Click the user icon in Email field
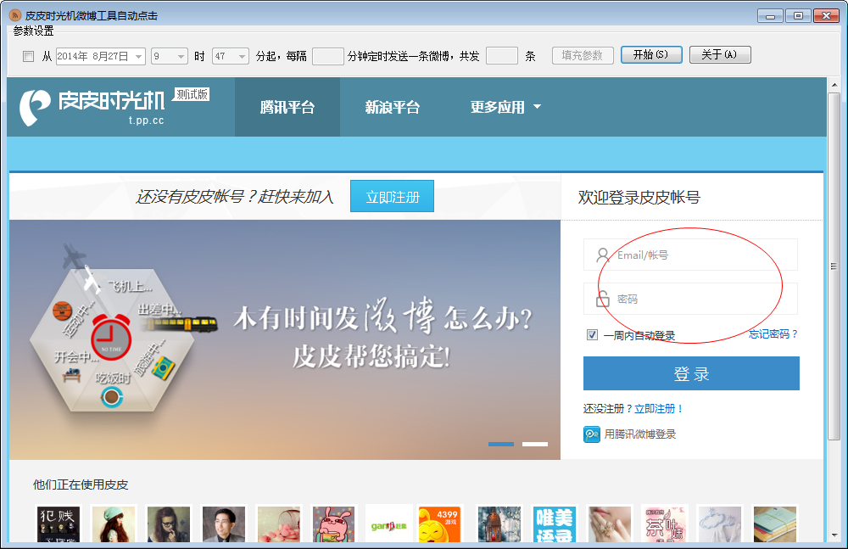The image size is (848, 549). click(602, 255)
